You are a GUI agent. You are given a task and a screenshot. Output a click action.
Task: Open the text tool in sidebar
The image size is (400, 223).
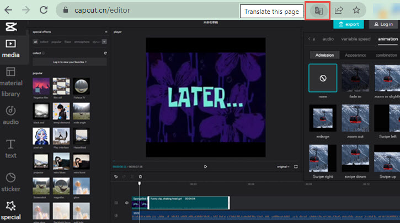[x=10, y=148]
